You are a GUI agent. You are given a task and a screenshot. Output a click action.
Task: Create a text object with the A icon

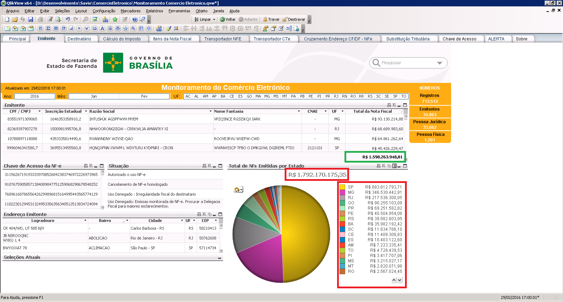pyautogui.click(x=102, y=28)
